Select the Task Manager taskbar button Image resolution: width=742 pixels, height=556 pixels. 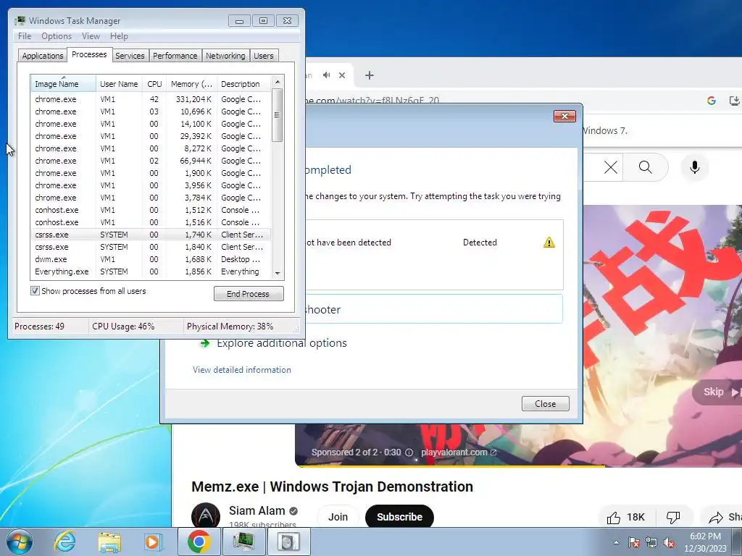pyautogui.click(x=243, y=542)
